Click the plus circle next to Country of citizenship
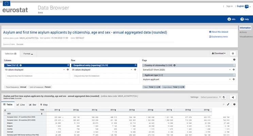 pyautogui.click(x=174, y=65)
